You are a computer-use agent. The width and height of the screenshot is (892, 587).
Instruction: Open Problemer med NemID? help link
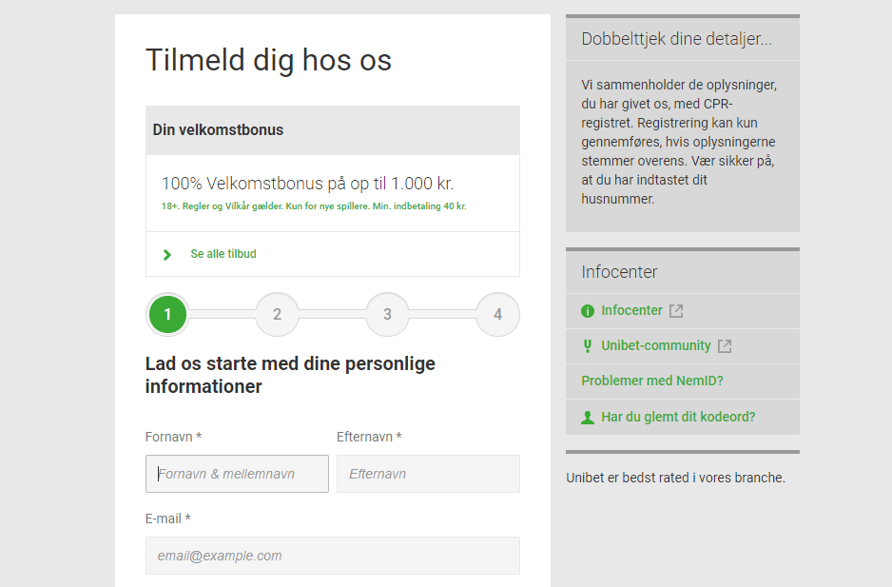coord(652,381)
